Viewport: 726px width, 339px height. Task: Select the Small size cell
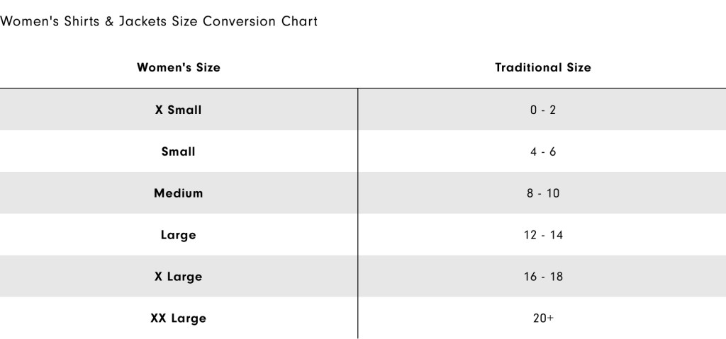tap(179, 151)
